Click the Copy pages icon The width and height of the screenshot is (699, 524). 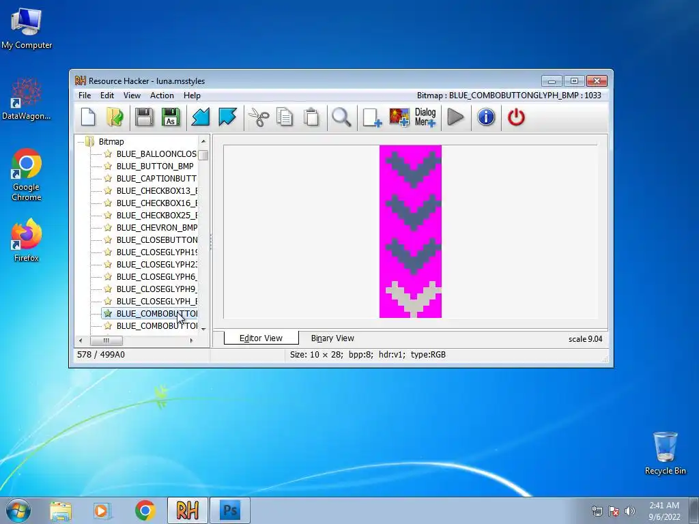[x=285, y=117]
